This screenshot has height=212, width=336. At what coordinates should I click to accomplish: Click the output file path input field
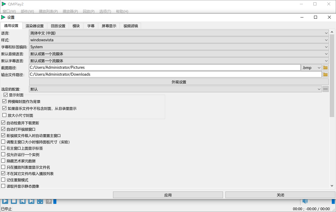coord(175,74)
